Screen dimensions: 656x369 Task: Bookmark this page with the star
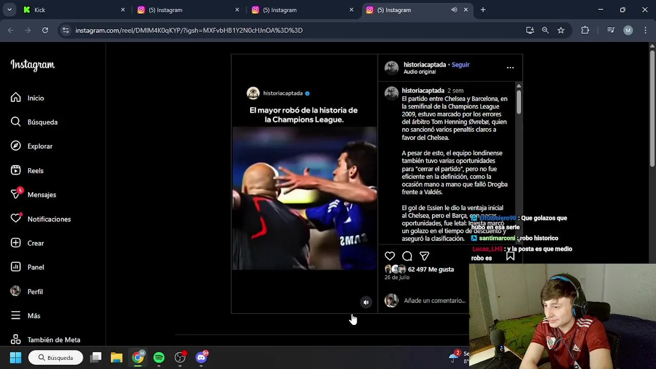coord(561,30)
